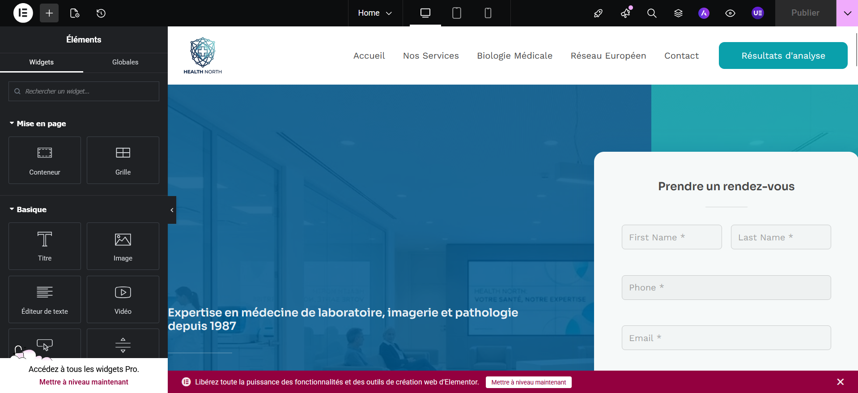Click the First Name input field
Viewport: 858px width, 393px height.
672,237
